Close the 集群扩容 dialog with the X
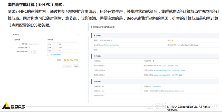 78,35
